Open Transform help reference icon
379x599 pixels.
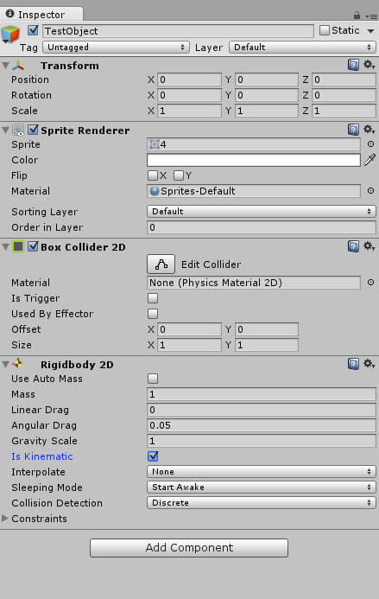point(353,65)
